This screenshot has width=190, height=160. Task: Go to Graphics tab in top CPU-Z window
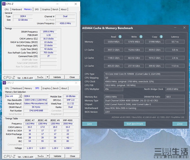click(x=46, y=10)
